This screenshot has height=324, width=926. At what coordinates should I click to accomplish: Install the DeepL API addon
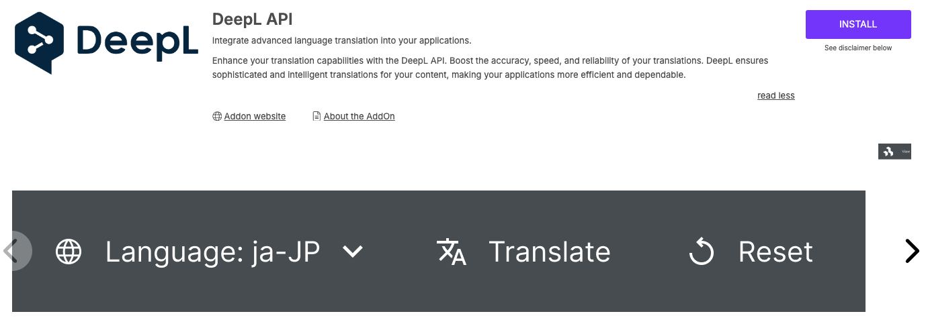pos(858,24)
